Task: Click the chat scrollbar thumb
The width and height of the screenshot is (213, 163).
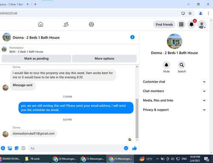Action: (x=137, y=118)
